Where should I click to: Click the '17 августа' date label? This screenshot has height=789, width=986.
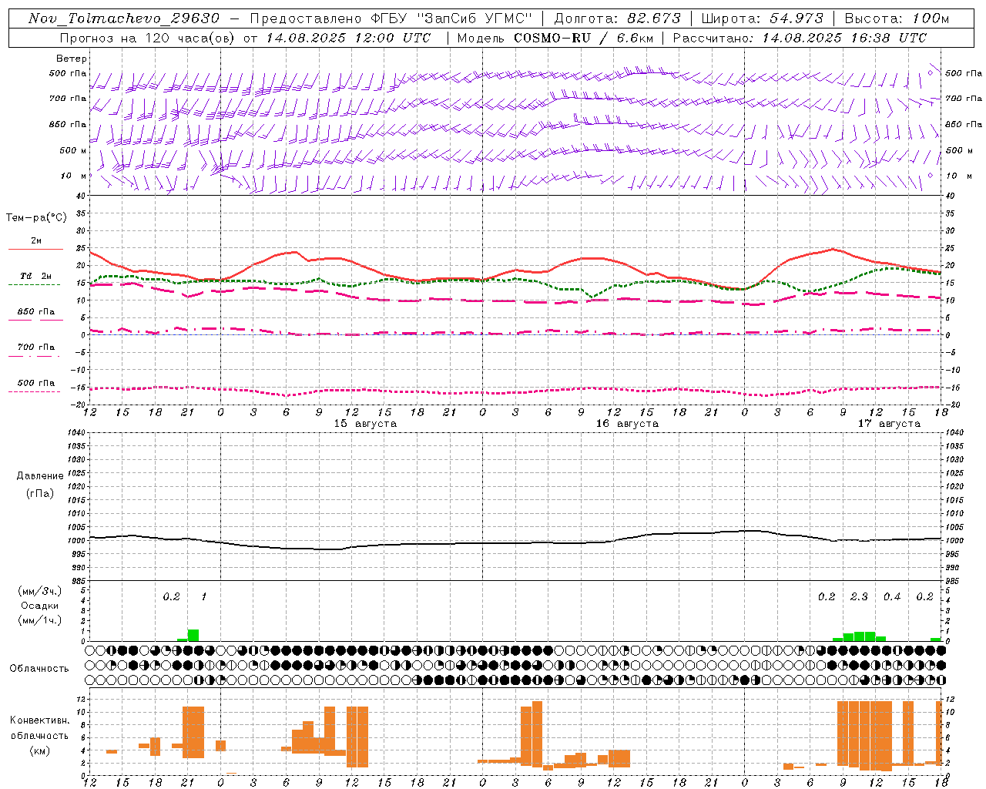click(889, 424)
